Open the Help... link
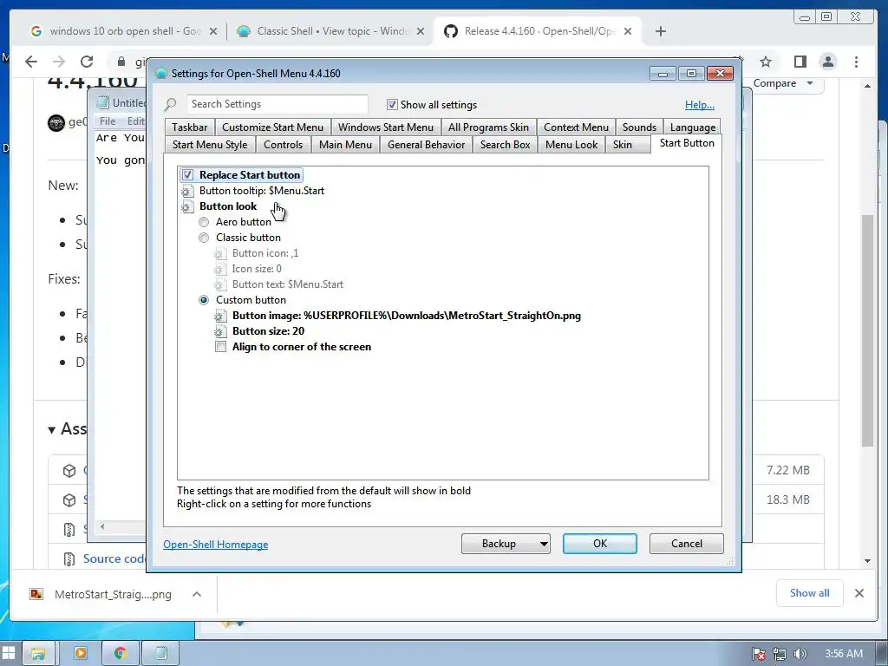Image resolution: width=888 pixels, height=666 pixels. point(700,105)
